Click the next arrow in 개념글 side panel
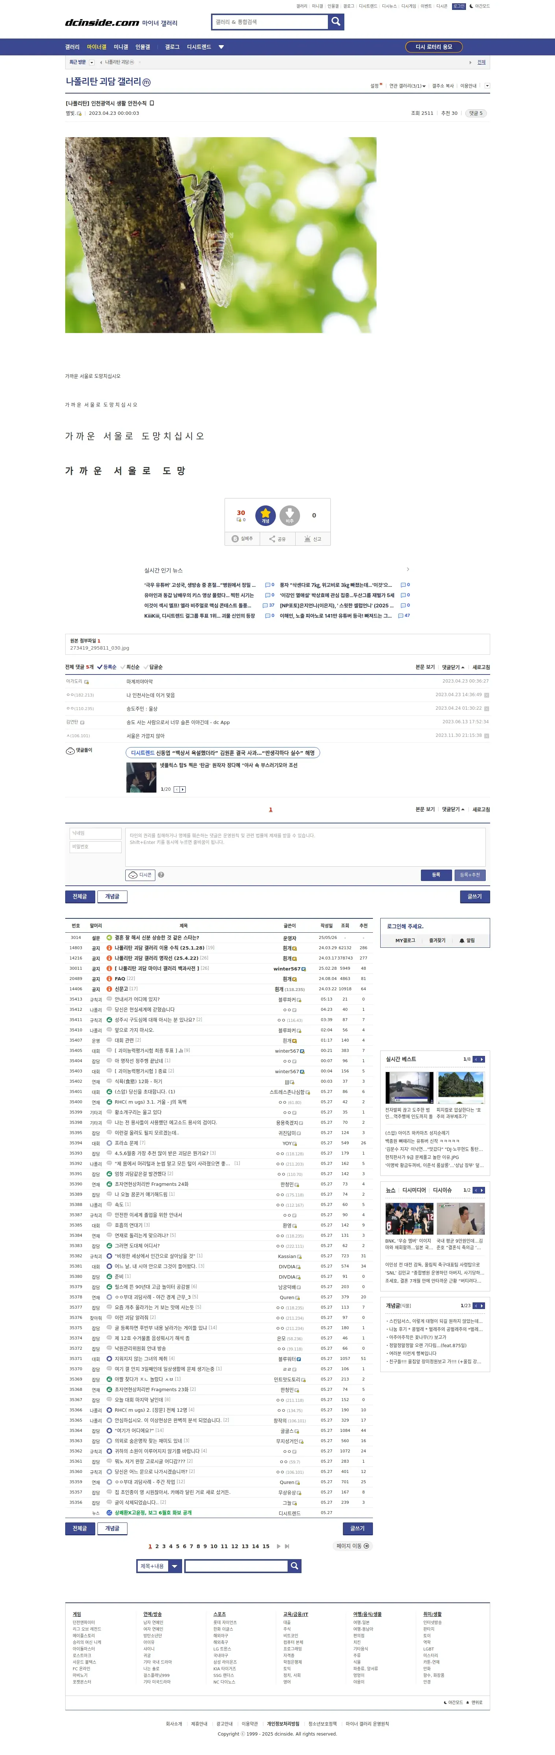This screenshot has width=555, height=1755. coord(482,1306)
